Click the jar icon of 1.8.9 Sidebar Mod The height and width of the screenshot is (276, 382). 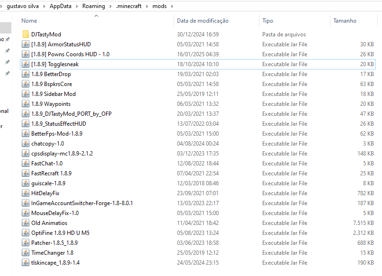(26, 94)
